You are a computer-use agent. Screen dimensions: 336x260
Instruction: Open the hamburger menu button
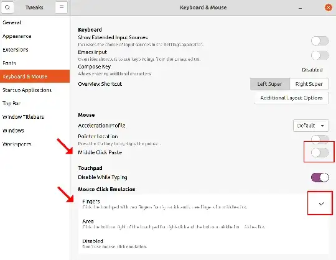61,7
